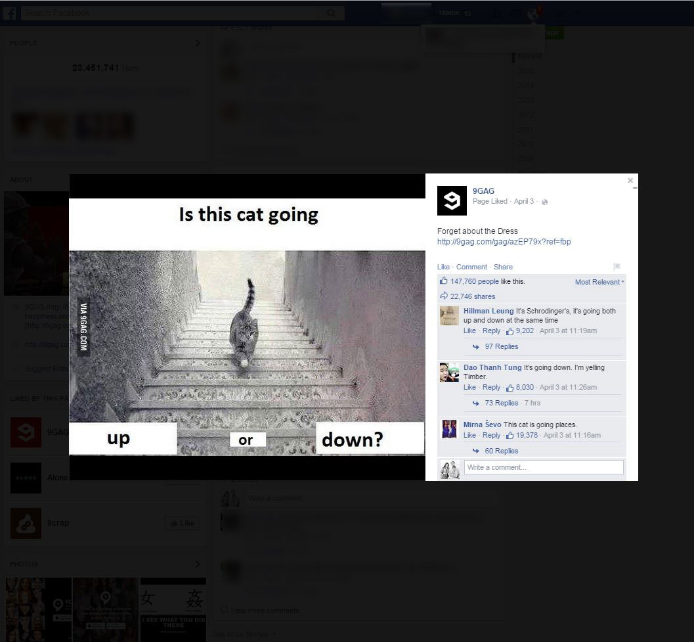
Task: Like the 8crap page
Action: pos(182,523)
